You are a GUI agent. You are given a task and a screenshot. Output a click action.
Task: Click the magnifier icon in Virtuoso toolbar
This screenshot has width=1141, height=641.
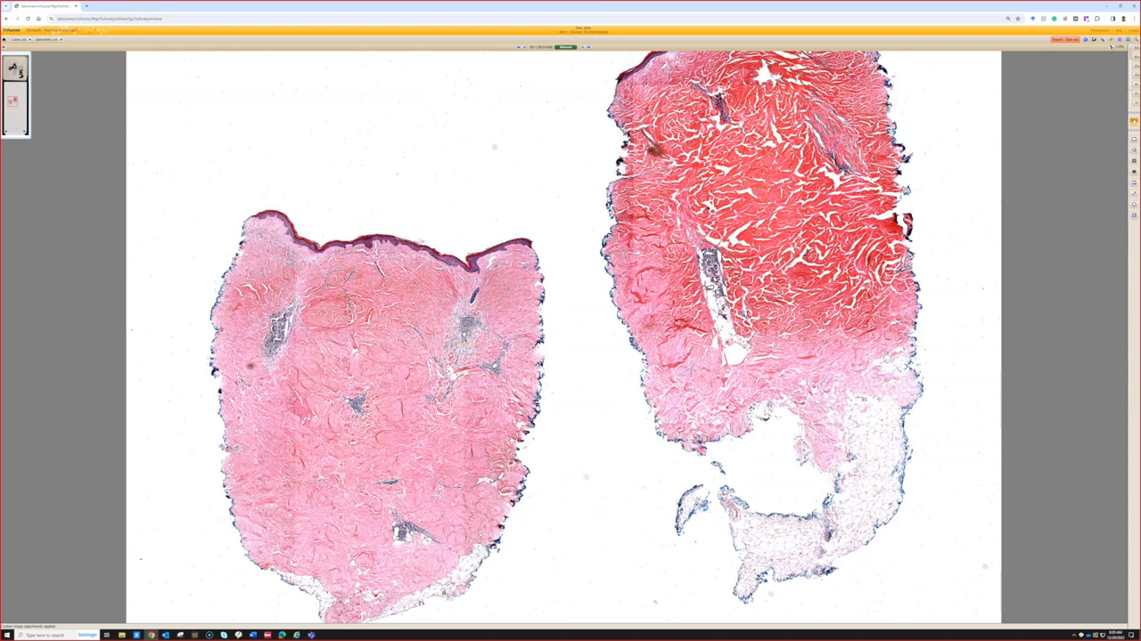1137,39
